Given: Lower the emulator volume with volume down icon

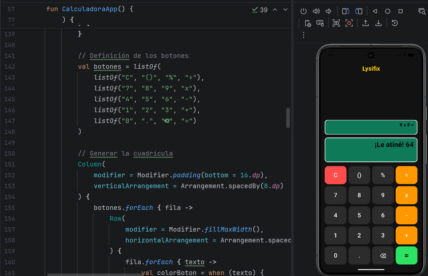Looking at the screenshot, I should tap(328, 11).
